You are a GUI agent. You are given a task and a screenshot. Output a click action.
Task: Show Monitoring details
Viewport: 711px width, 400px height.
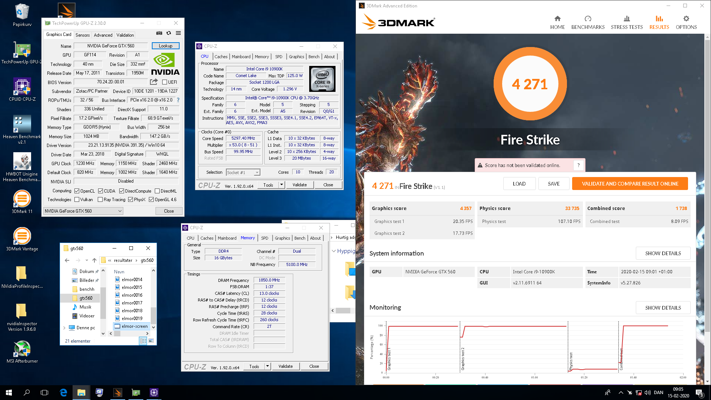click(x=663, y=308)
